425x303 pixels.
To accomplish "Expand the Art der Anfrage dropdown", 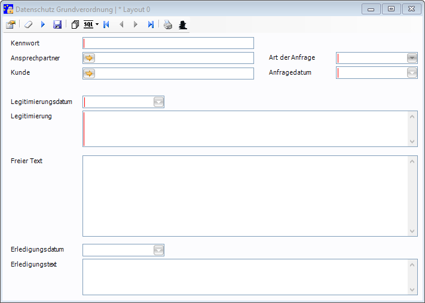I will coord(411,58).
